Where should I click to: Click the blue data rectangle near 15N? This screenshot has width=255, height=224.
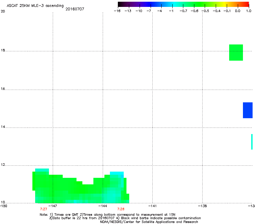click(x=248, y=110)
